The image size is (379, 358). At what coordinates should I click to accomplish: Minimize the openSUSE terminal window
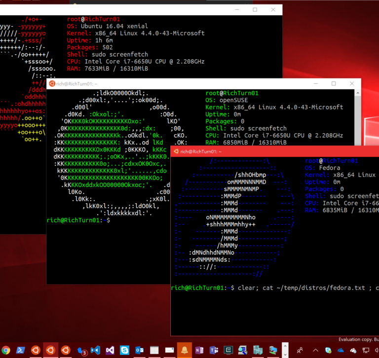[x=316, y=83]
